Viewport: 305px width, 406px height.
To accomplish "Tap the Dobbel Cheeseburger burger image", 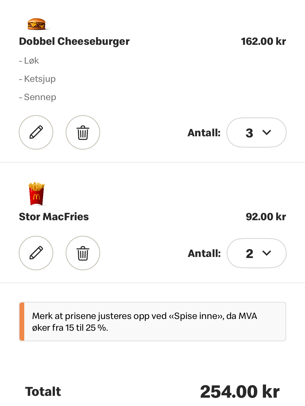I will (x=36, y=24).
